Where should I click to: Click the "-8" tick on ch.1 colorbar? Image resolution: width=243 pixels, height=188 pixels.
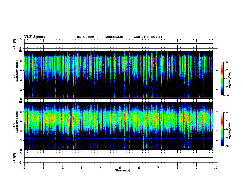[x=226, y=79]
